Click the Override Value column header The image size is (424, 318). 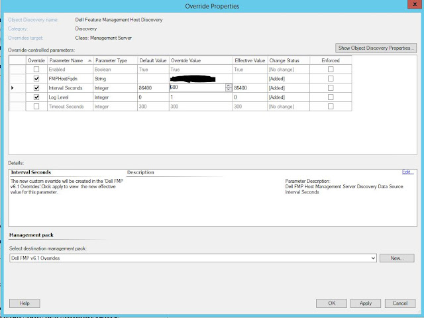click(x=201, y=60)
